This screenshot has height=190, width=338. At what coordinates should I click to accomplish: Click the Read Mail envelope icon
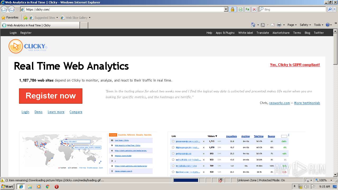273,25
